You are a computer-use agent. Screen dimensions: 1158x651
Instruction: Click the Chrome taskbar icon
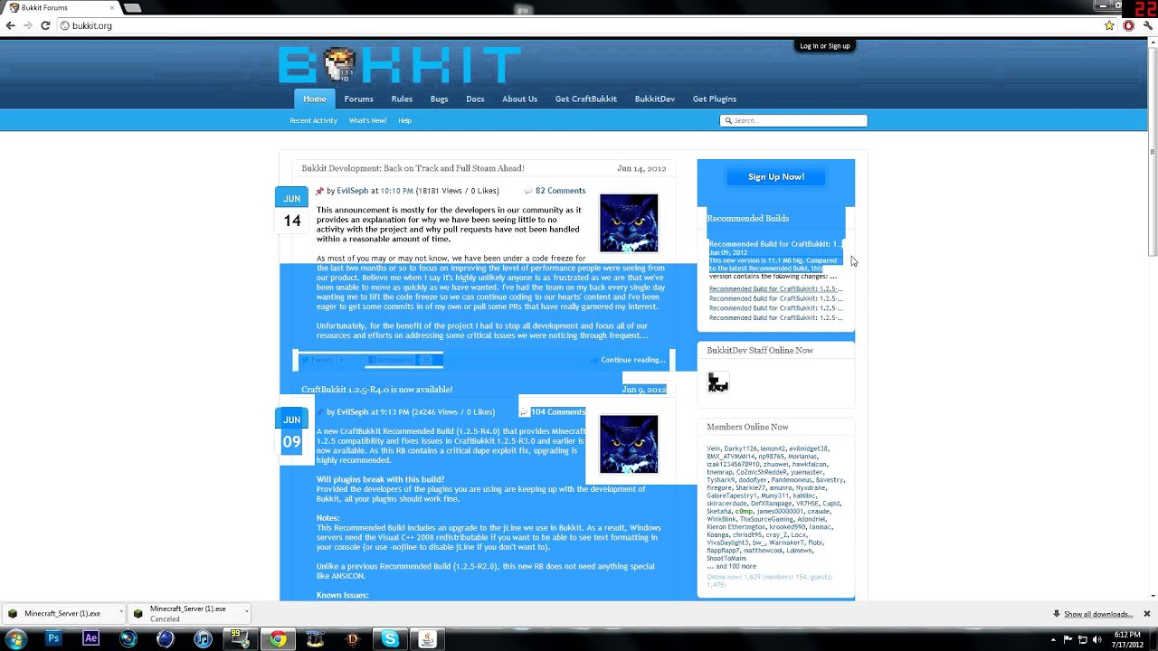point(278,639)
